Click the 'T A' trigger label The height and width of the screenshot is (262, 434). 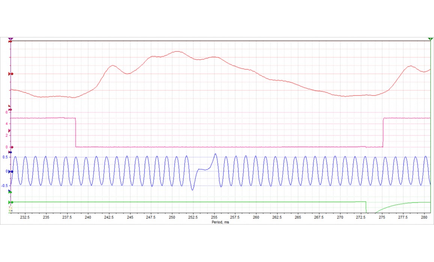11,207
